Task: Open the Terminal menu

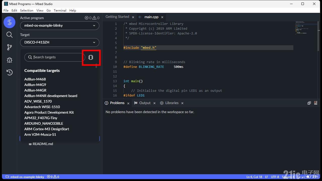Action: pyautogui.click(x=60, y=11)
